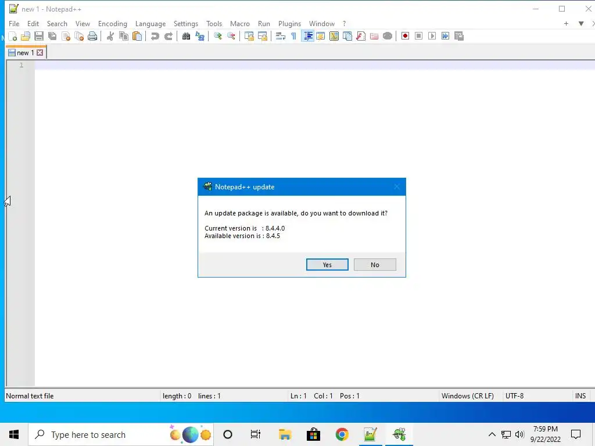
Task: Open the Window menu
Action: (322, 23)
